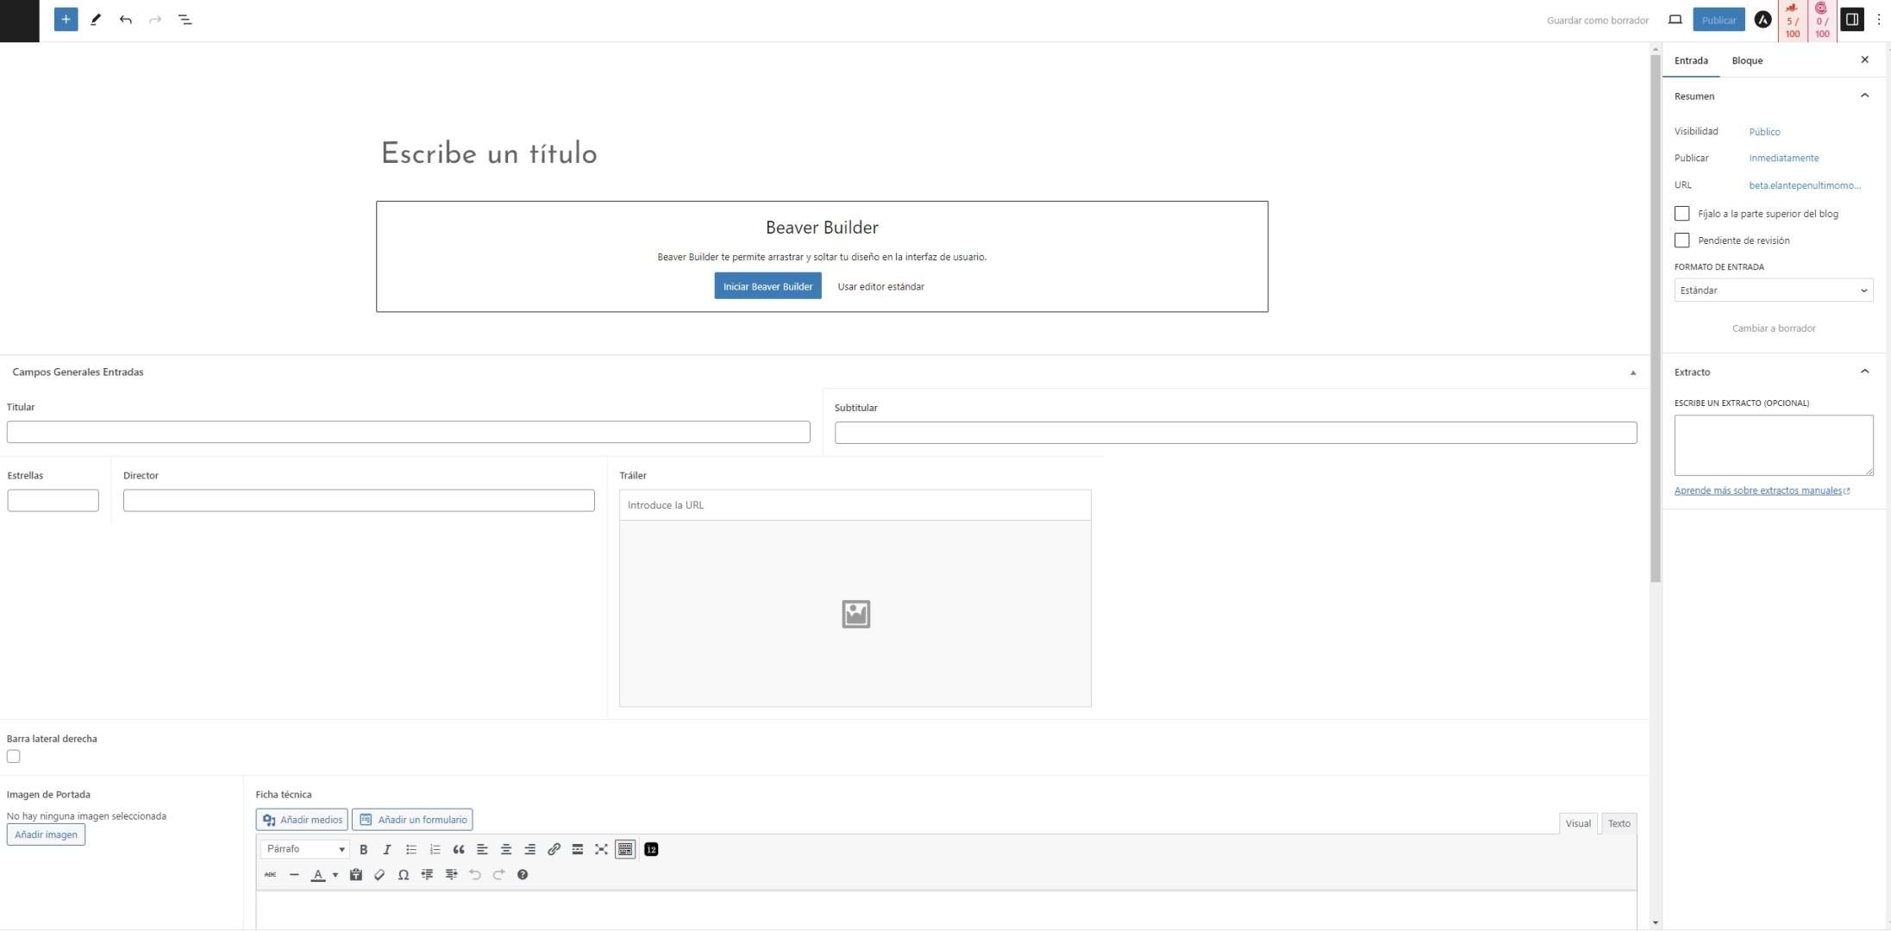
Task: Toggle the toolbar kitchen sink
Action: (x=625, y=849)
